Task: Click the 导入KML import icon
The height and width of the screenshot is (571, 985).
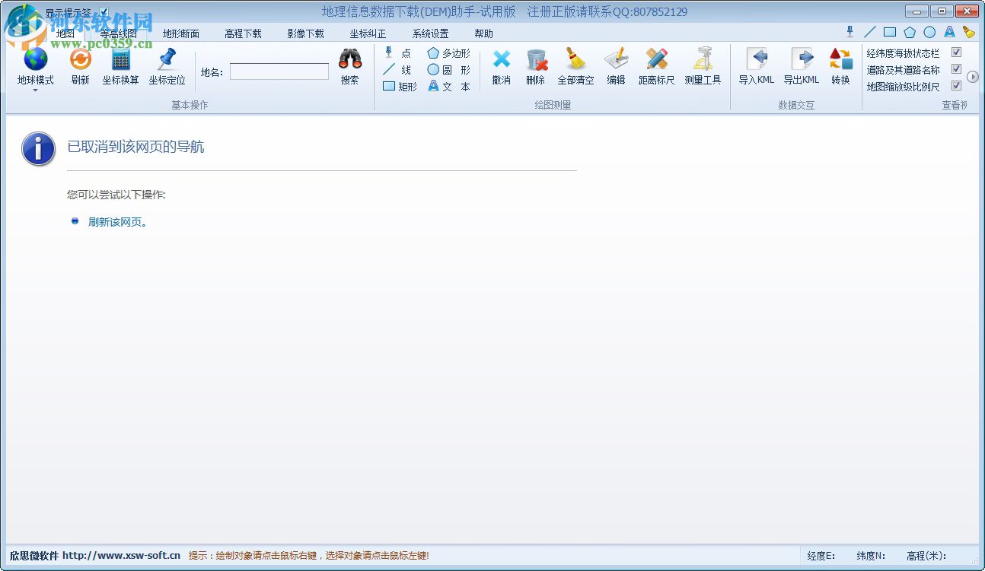Action: 757,59
